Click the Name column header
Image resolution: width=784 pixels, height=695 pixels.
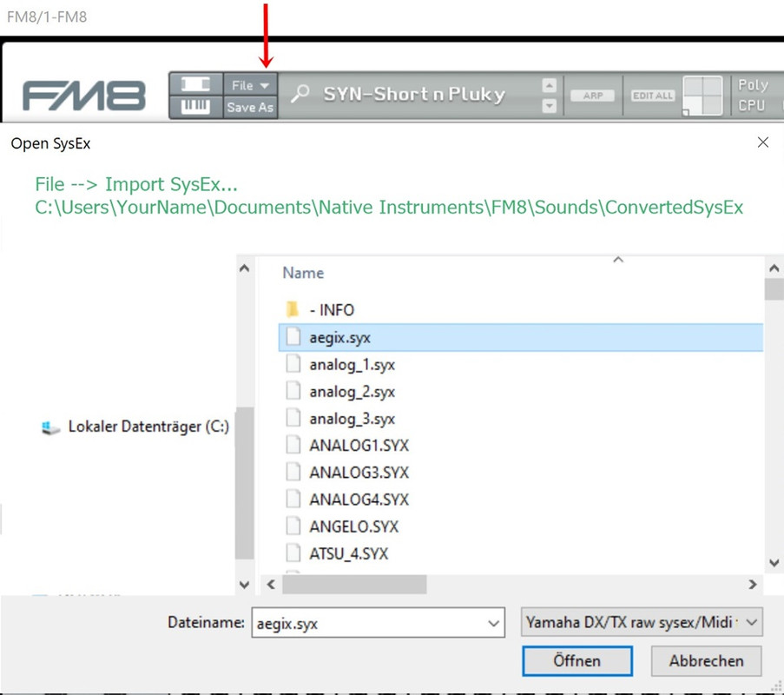303,273
